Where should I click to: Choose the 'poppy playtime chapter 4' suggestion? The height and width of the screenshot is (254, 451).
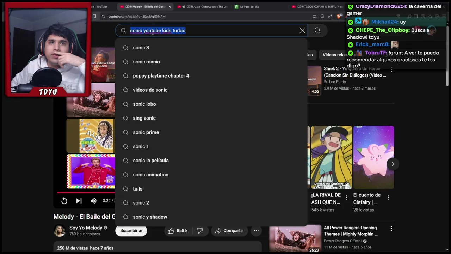(211, 76)
